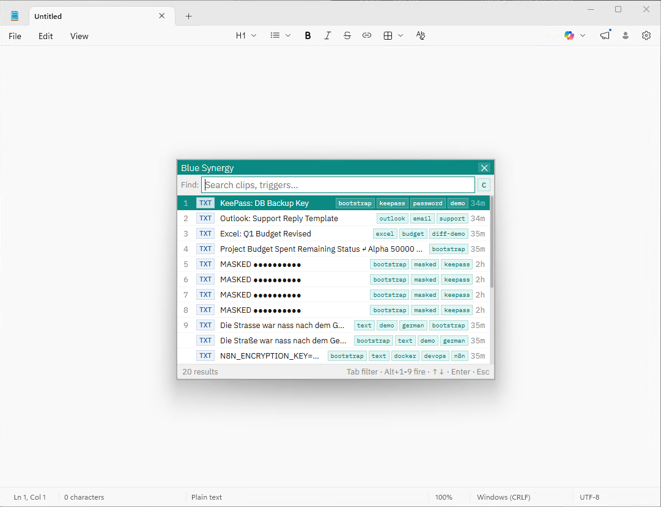This screenshot has height=507, width=661.
Task: Open the File menu
Action: pyautogui.click(x=15, y=36)
